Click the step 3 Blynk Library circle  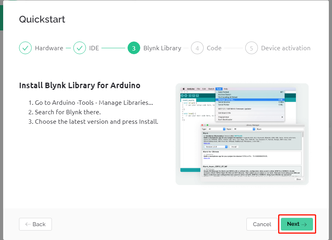pyautogui.click(x=134, y=48)
